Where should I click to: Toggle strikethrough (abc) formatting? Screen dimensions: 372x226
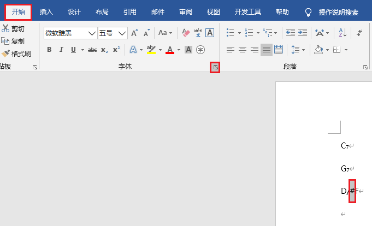tap(92, 50)
